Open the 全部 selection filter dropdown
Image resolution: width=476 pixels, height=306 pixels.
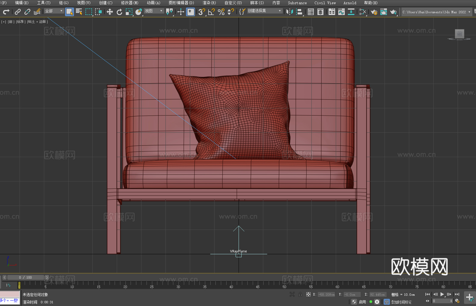(x=54, y=11)
